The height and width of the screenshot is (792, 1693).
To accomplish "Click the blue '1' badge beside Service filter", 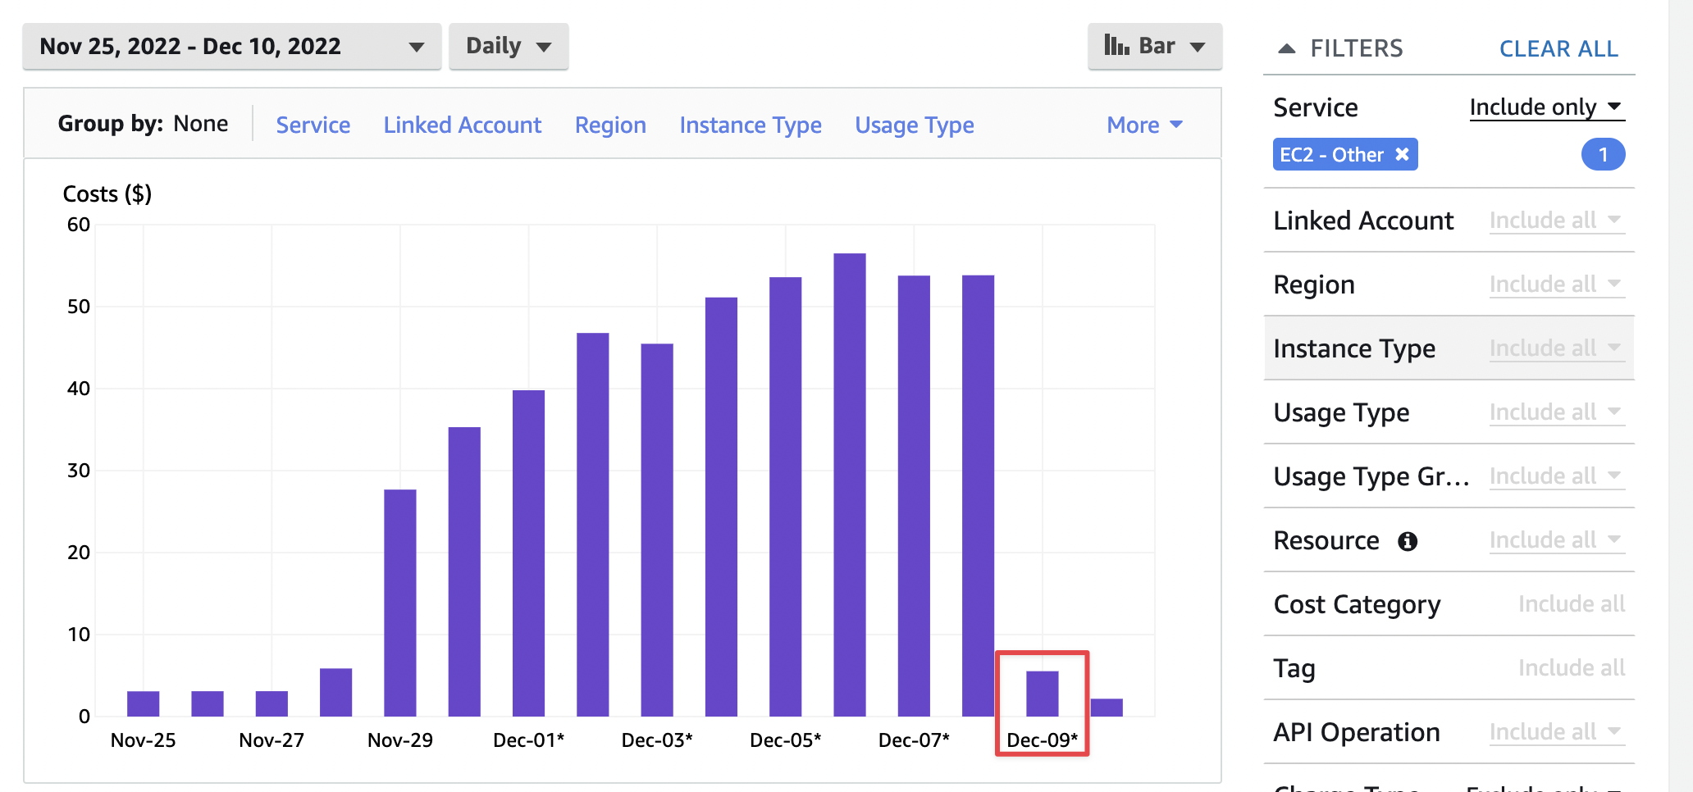I will (1603, 154).
